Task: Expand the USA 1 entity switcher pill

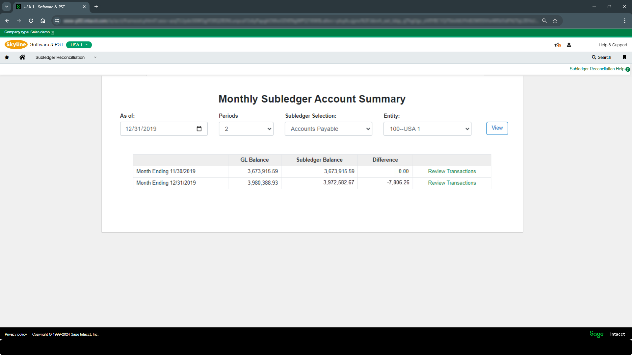Action: pos(79,45)
